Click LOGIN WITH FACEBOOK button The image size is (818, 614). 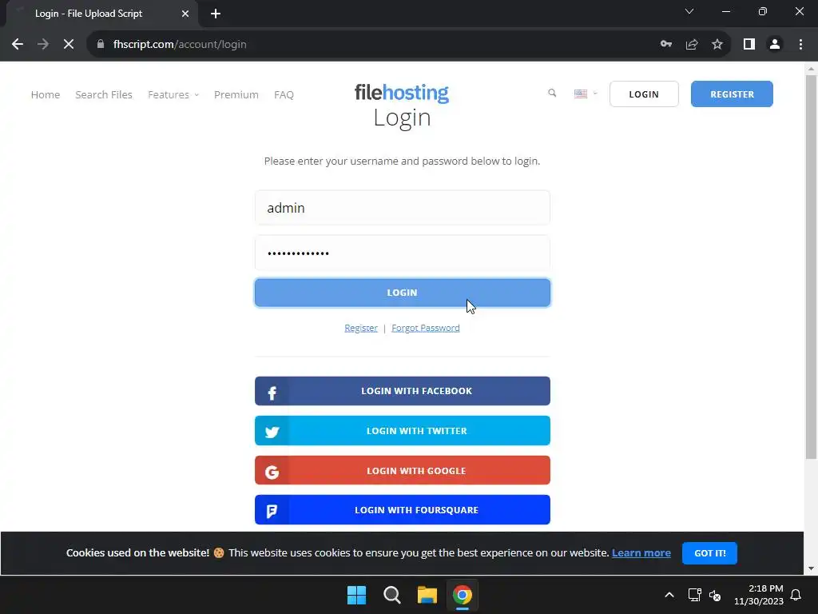click(x=403, y=391)
